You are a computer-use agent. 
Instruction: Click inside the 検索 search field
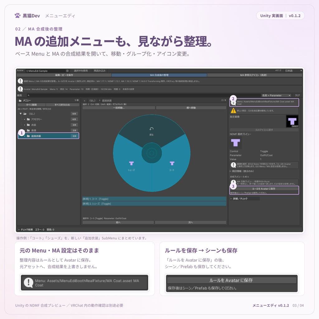[144, 95]
